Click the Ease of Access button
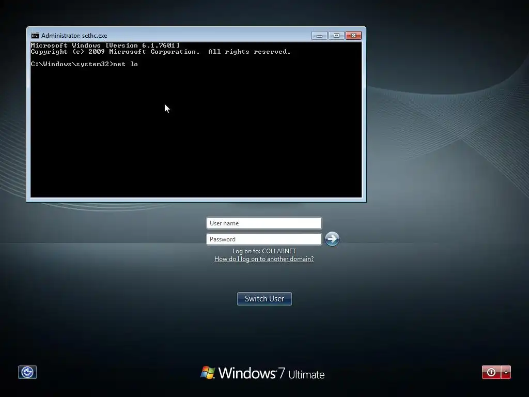This screenshot has height=397, width=529. (27, 372)
